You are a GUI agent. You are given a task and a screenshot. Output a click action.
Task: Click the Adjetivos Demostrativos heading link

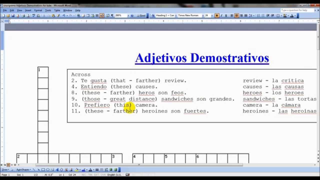202,58
